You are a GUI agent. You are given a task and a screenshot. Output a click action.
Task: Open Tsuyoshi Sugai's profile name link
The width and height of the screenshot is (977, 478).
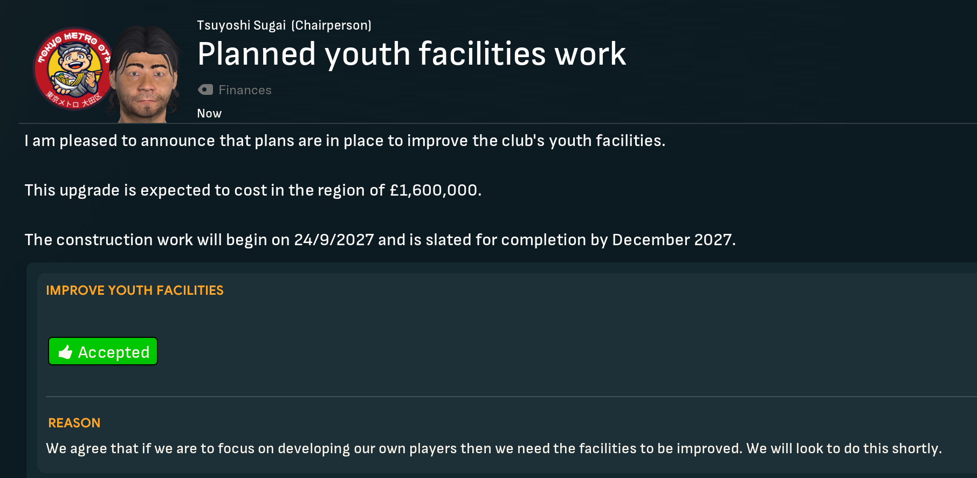(x=241, y=25)
